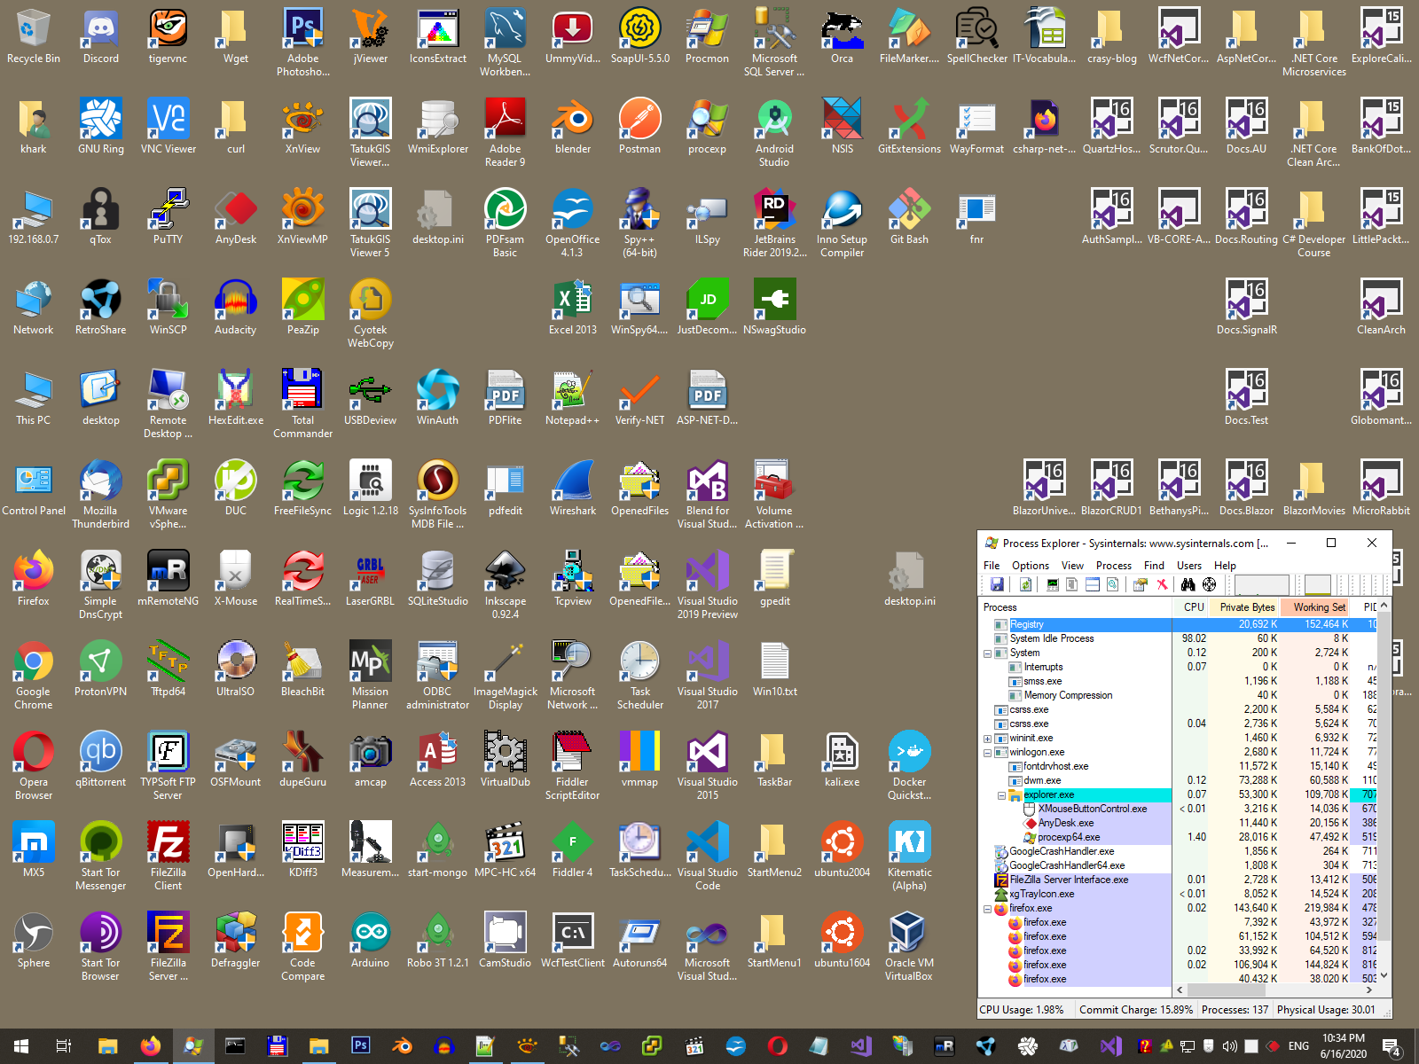Click the red X Kill Process icon
The image size is (1419, 1064).
click(1162, 584)
